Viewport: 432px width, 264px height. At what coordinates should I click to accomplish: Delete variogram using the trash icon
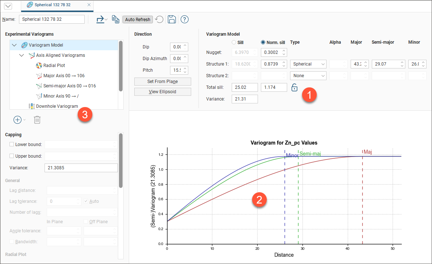(x=37, y=119)
